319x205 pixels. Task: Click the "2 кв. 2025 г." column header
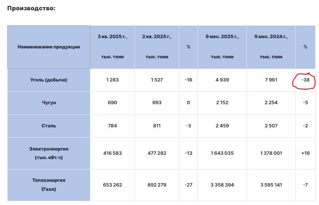pyautogui.click(x=157, y=47)
